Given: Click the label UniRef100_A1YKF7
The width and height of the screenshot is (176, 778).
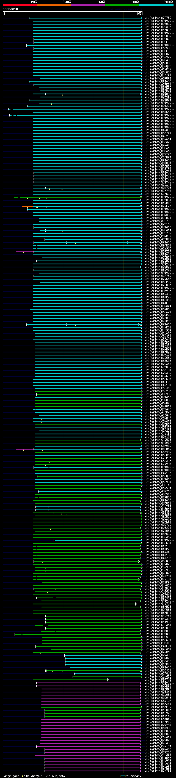Looking at the screenshot, I should pyautogui.click(x=158, y=70).
